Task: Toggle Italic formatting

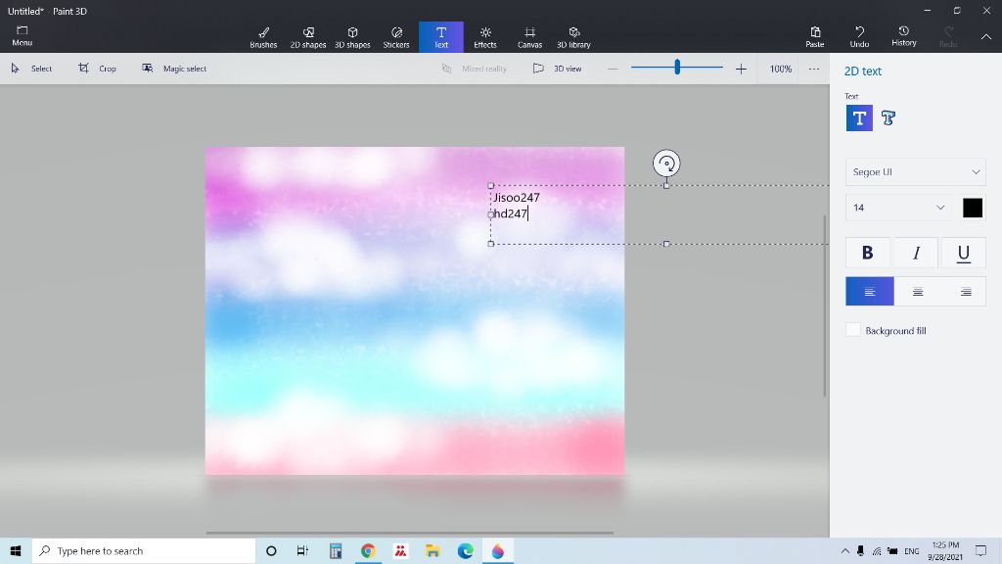Action: pos(916,254)
